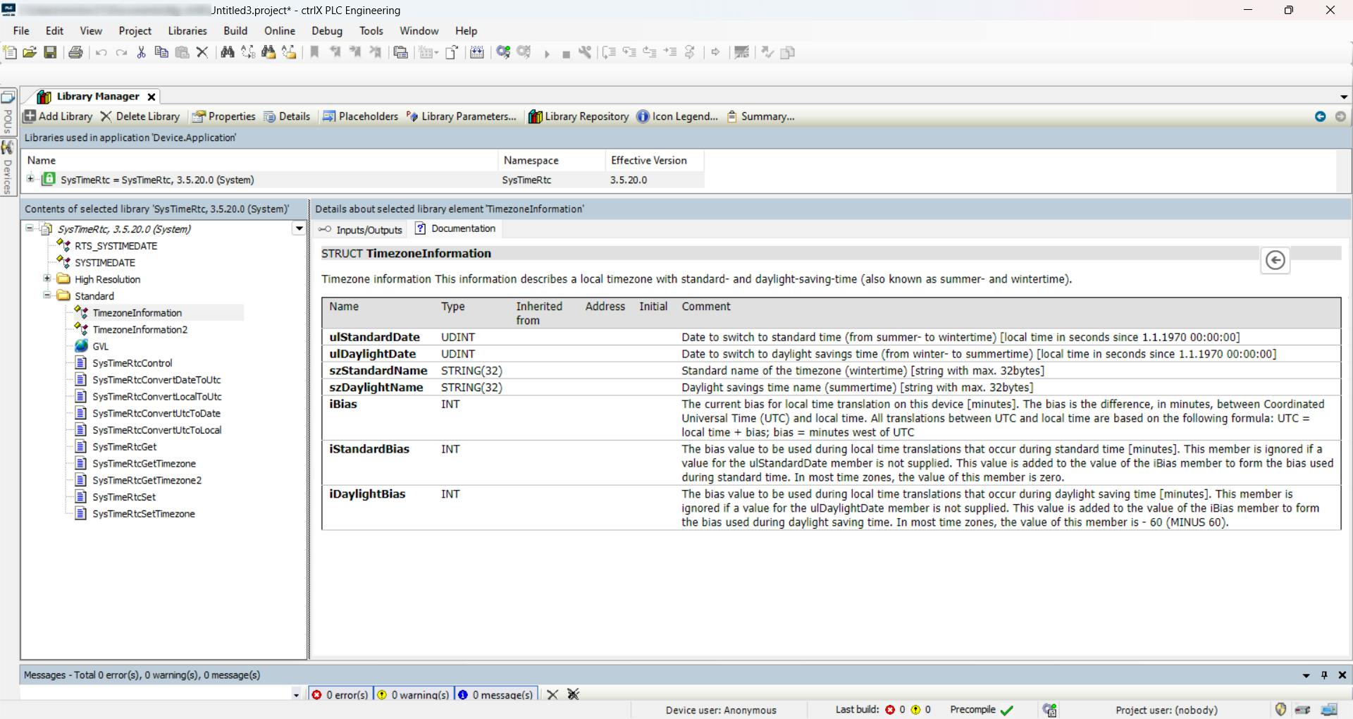Toggle the 0 message(s) filter
The height and width of the screenshot is (719, 1353).
496,695
